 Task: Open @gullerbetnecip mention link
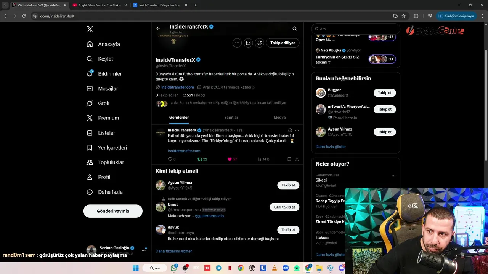coord(209,216)
